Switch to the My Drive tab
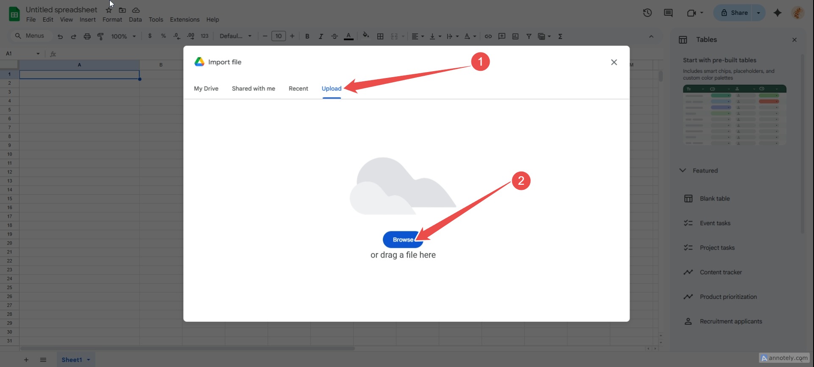 click(206, 89)
